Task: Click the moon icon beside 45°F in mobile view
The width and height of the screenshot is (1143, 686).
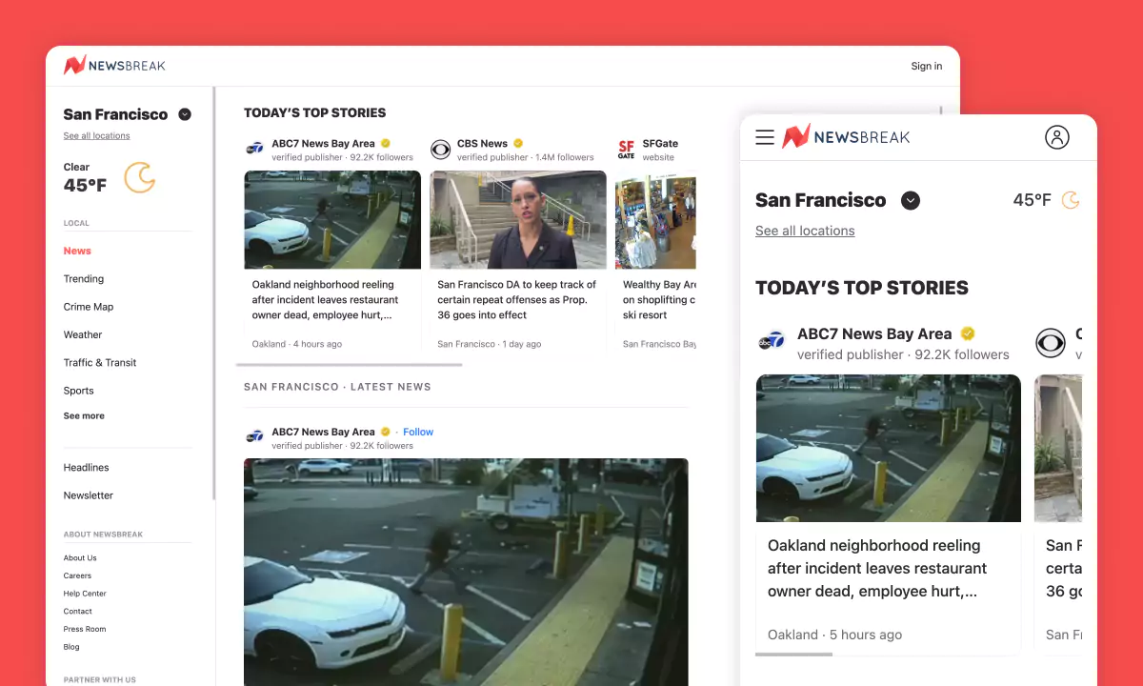Action: click(x=1072, y=200)
